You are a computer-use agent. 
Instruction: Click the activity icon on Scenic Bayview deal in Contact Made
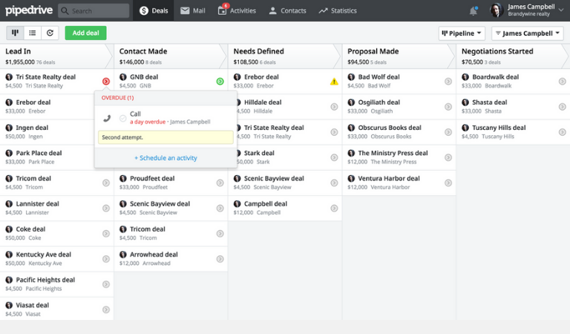220,209
